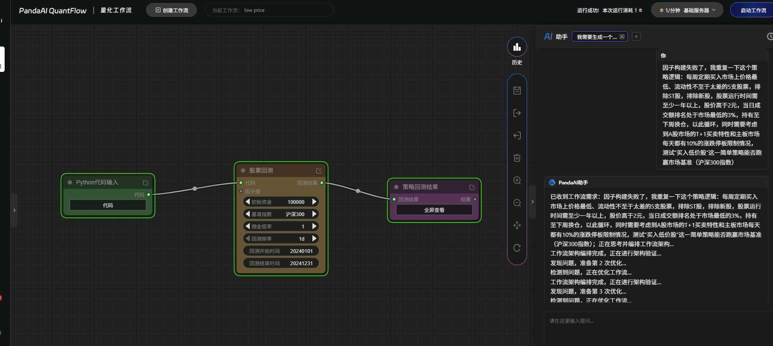
Task: Click the import icon in vertical toolbar
Action: (517, 135)
